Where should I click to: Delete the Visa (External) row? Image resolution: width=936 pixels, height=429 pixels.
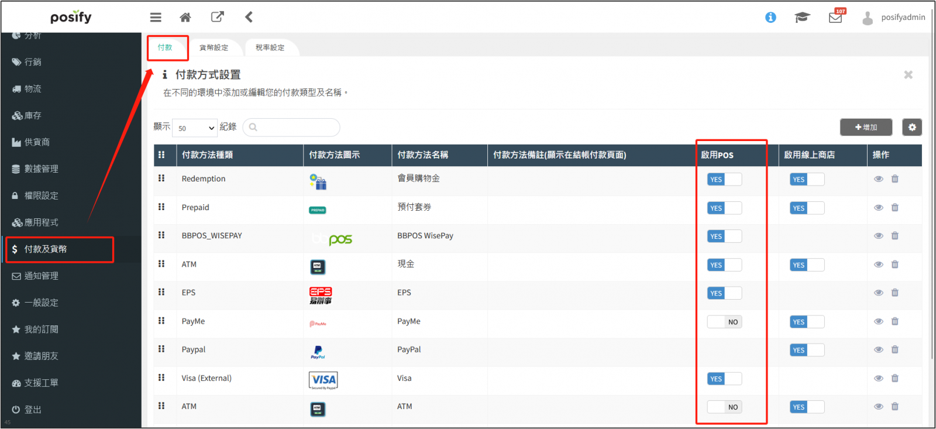coord(895,378)
